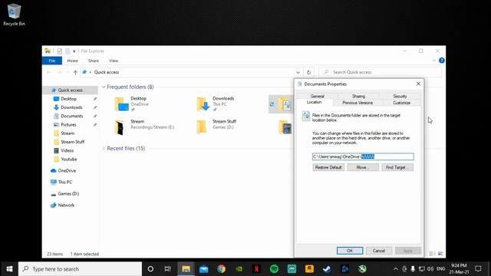Screen dimensions: 491x276
Task: Open the Recycle Bin desktop icon
Action: (14, 15)
